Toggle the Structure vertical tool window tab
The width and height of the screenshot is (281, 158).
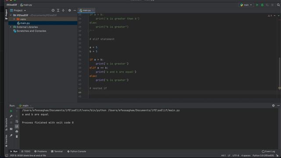pyautogui.click(x=6, y=124)
